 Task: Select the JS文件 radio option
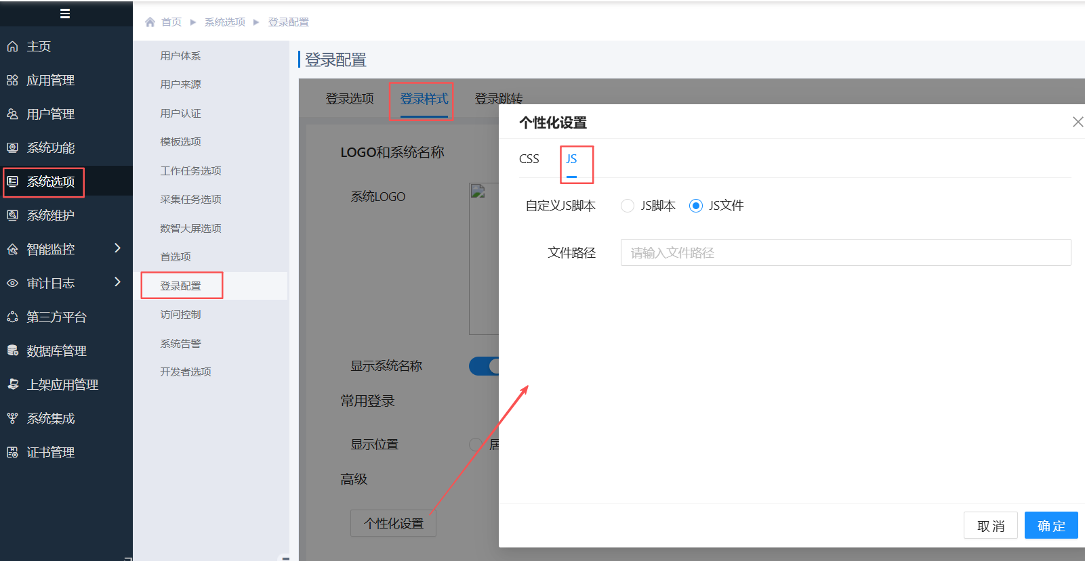tap(696, 206)
